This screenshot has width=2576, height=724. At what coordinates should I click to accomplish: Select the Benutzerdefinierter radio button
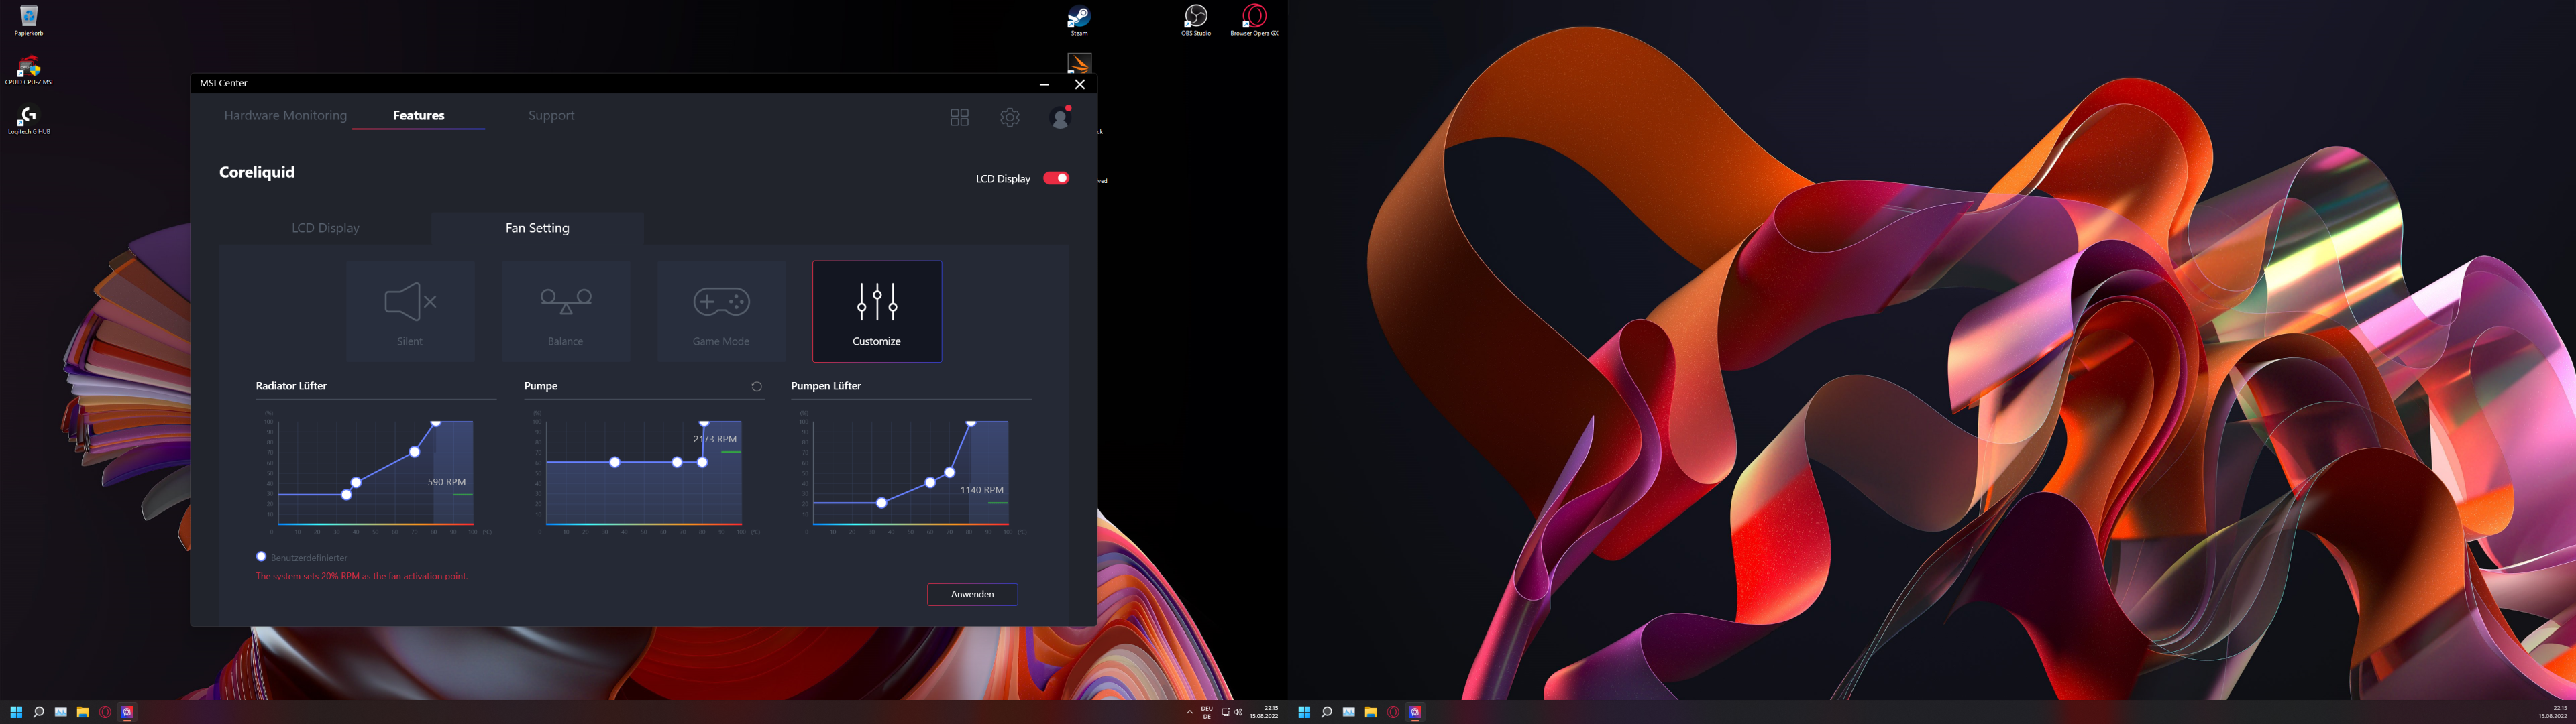click(261, 557)
